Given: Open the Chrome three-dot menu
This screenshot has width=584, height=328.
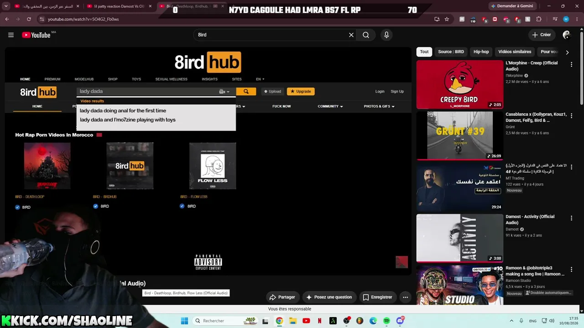Looking at the screenshot, I should pos(577,19).
